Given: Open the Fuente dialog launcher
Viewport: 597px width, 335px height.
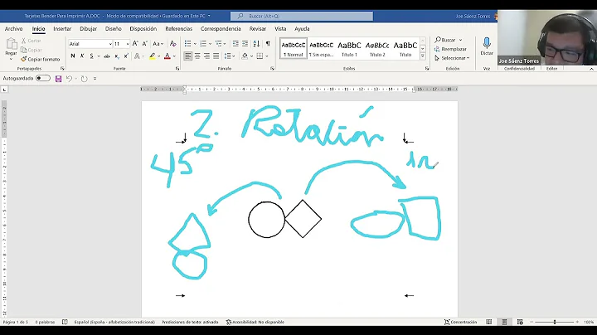Looking at the screenshot, I should (177, 69).
